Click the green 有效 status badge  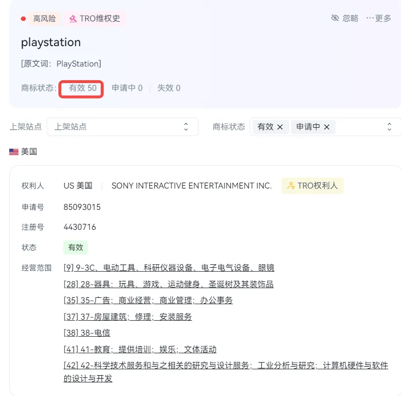(76, 247)
